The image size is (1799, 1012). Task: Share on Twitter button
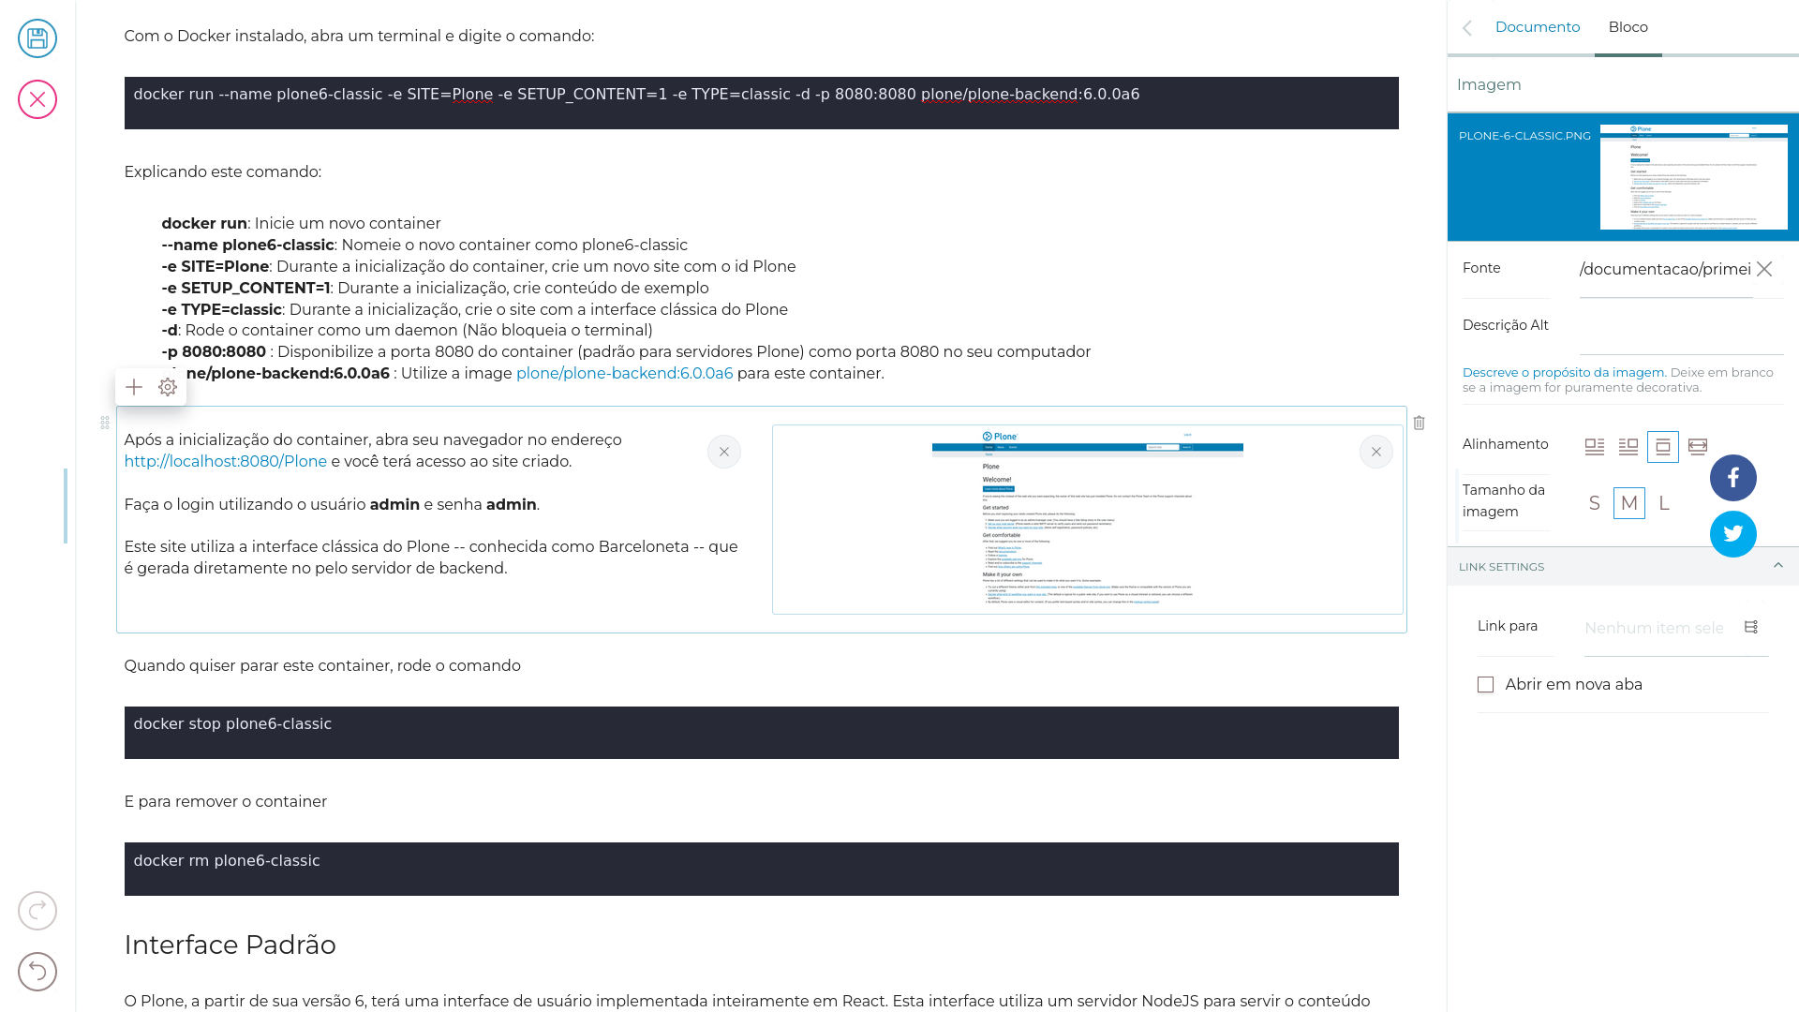pos(1733,534)
